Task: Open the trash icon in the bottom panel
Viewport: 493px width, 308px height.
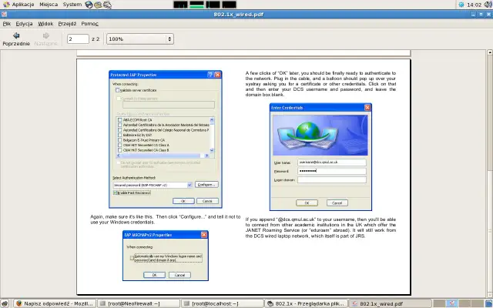Action: tap(488, 303)
